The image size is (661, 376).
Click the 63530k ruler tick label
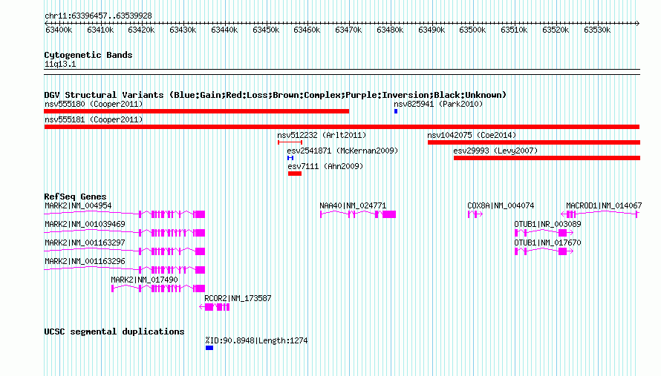[597, 30]
